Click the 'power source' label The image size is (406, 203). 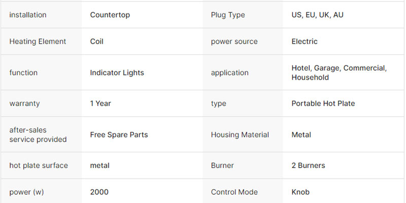[233, 42]
